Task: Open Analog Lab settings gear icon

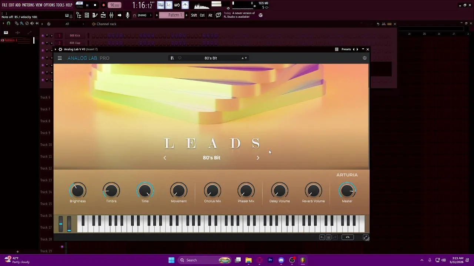Action: point(364,58)
